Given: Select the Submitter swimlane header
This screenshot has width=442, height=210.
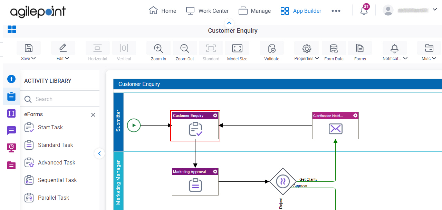Looking at the screenshot, I should (x=118, y=122).
